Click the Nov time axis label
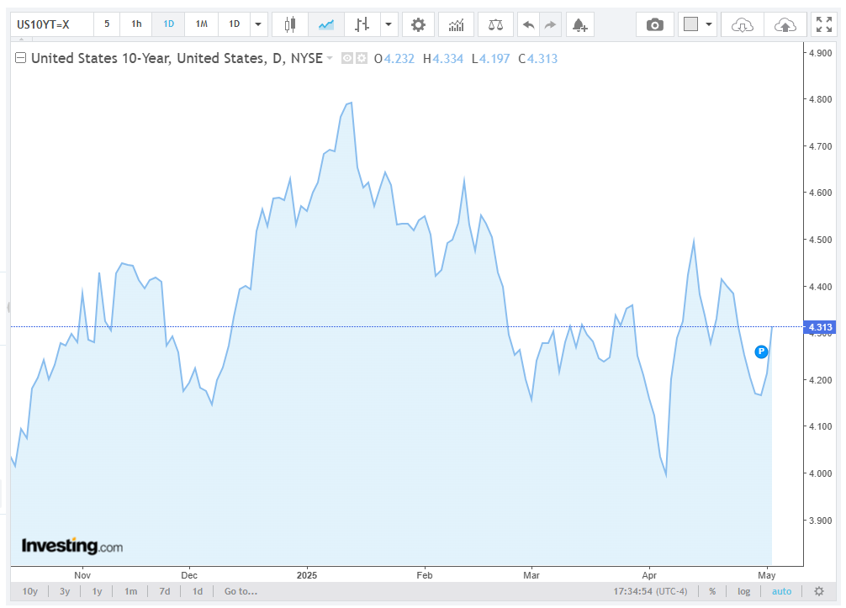This screenshot has width=846, height=608. tap(82, 575)
